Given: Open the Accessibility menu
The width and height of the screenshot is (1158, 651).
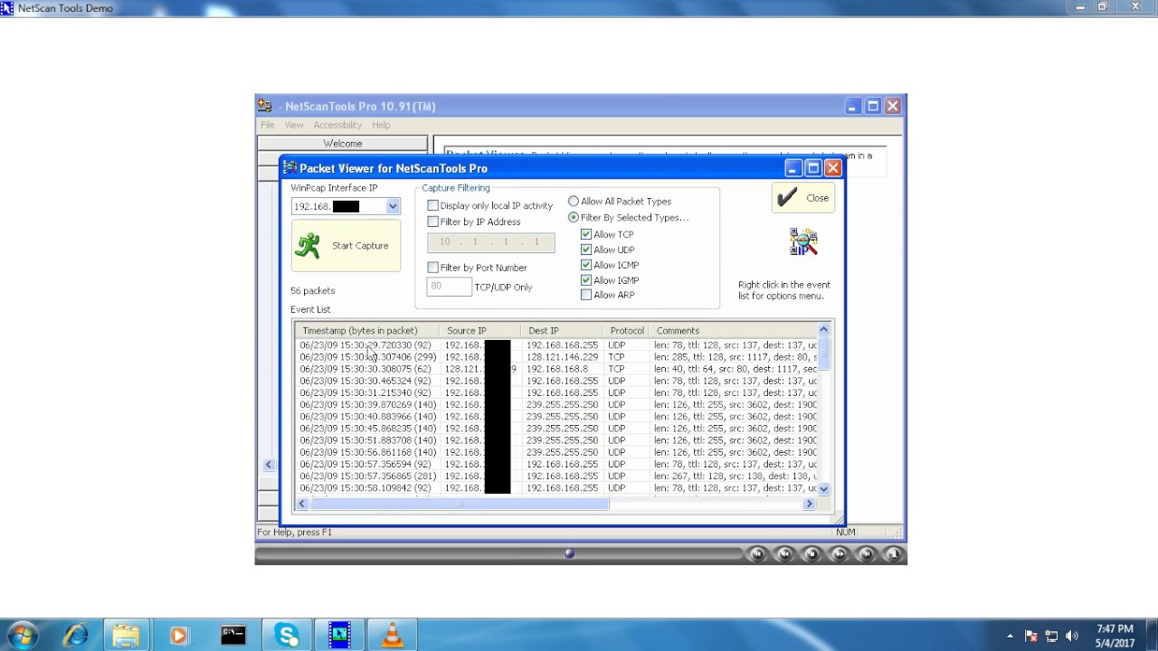Looking at the screenshot, I should point(337,125).
